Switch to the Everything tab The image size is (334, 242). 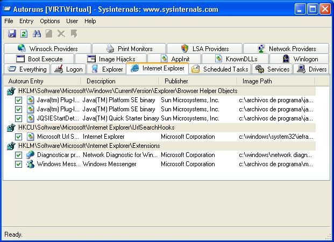(x=27, y=69)
